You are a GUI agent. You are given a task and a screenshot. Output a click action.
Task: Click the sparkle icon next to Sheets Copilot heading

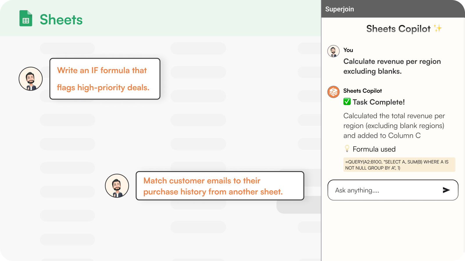[438, 28]
